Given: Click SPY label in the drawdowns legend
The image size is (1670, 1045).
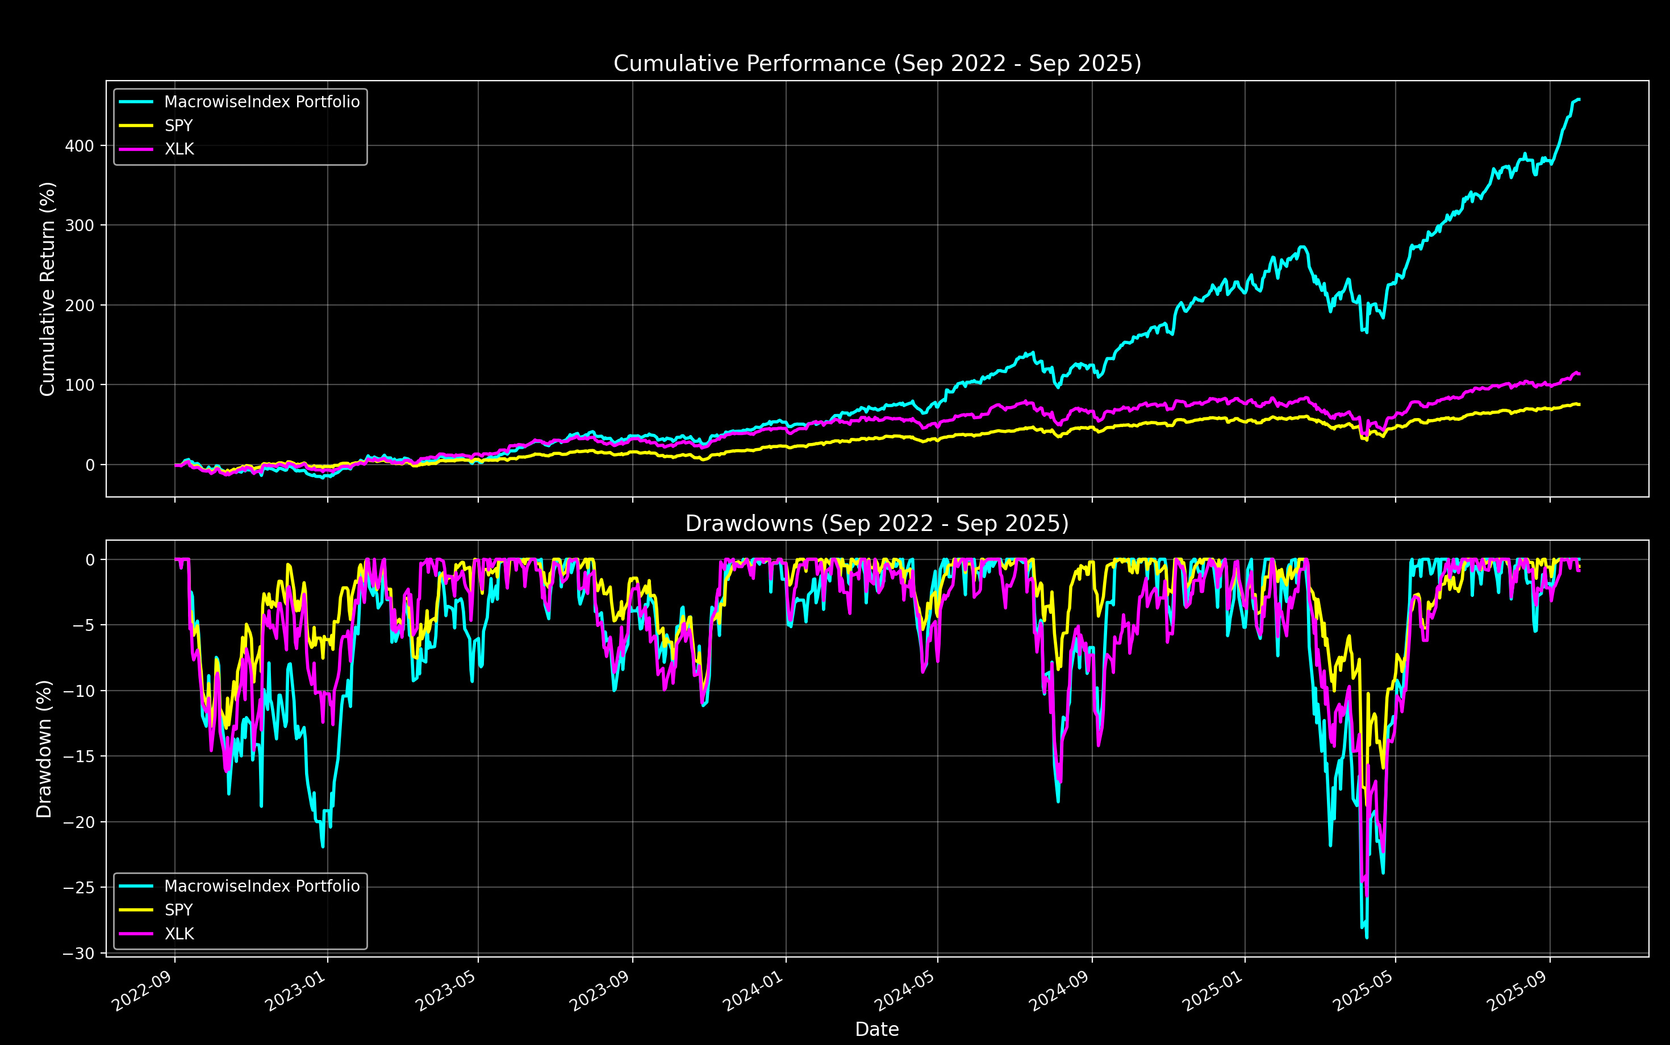Looking at the screenshot, I should 178,910.
